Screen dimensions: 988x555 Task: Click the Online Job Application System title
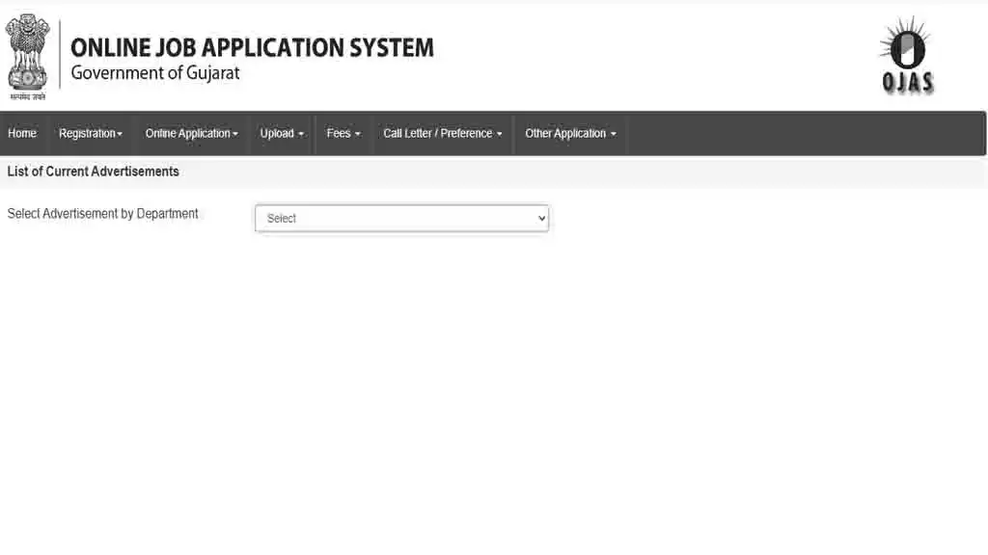(252, 47)
